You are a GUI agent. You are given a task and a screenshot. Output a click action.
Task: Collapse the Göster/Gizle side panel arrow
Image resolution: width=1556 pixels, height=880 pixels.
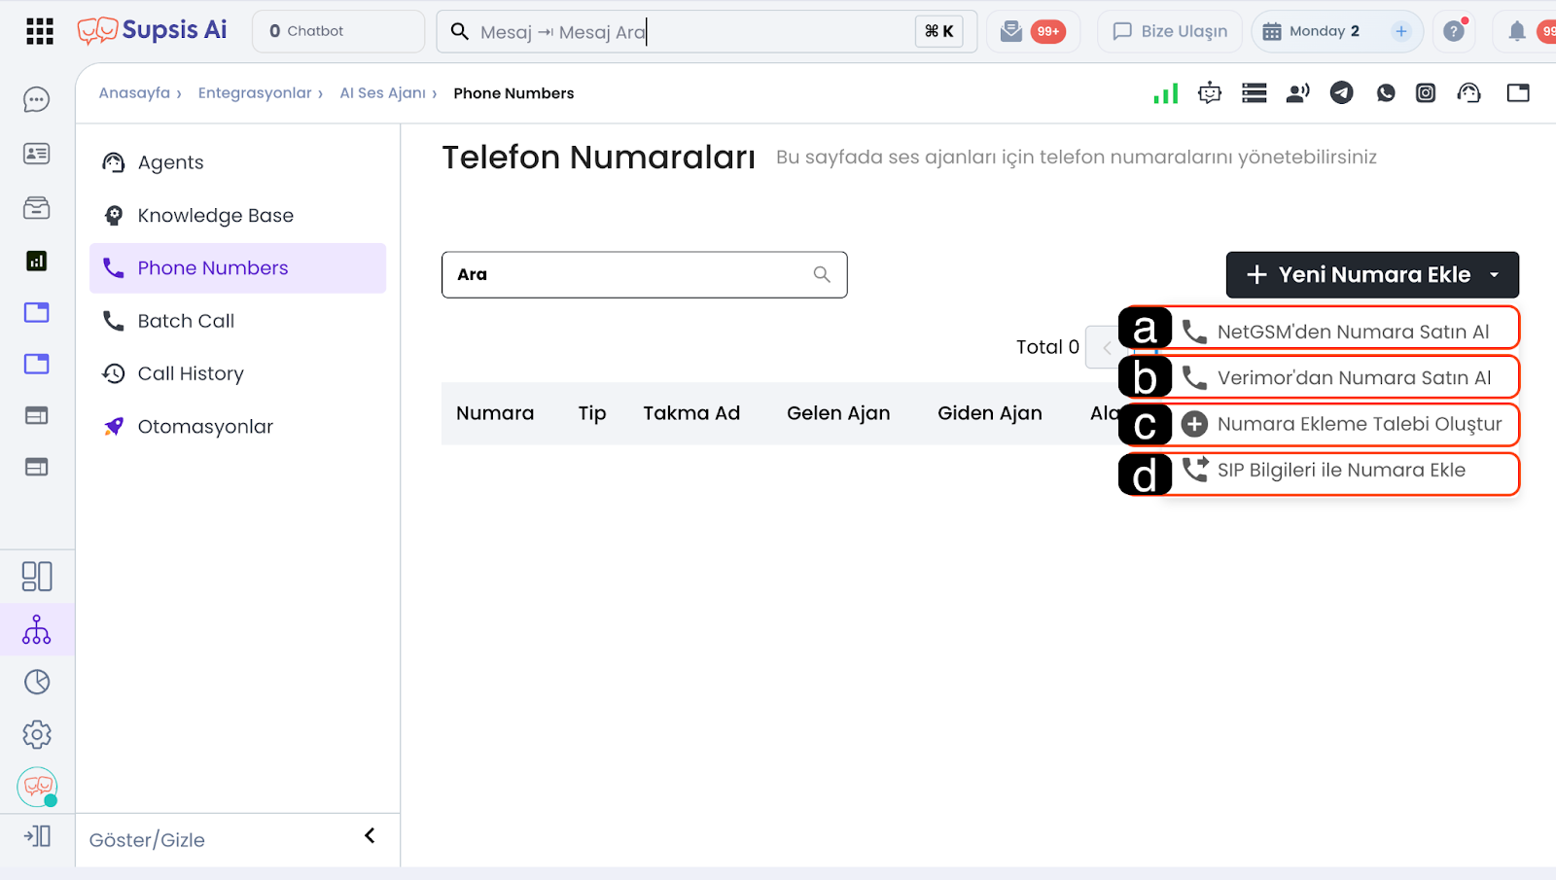click(370, 836)
